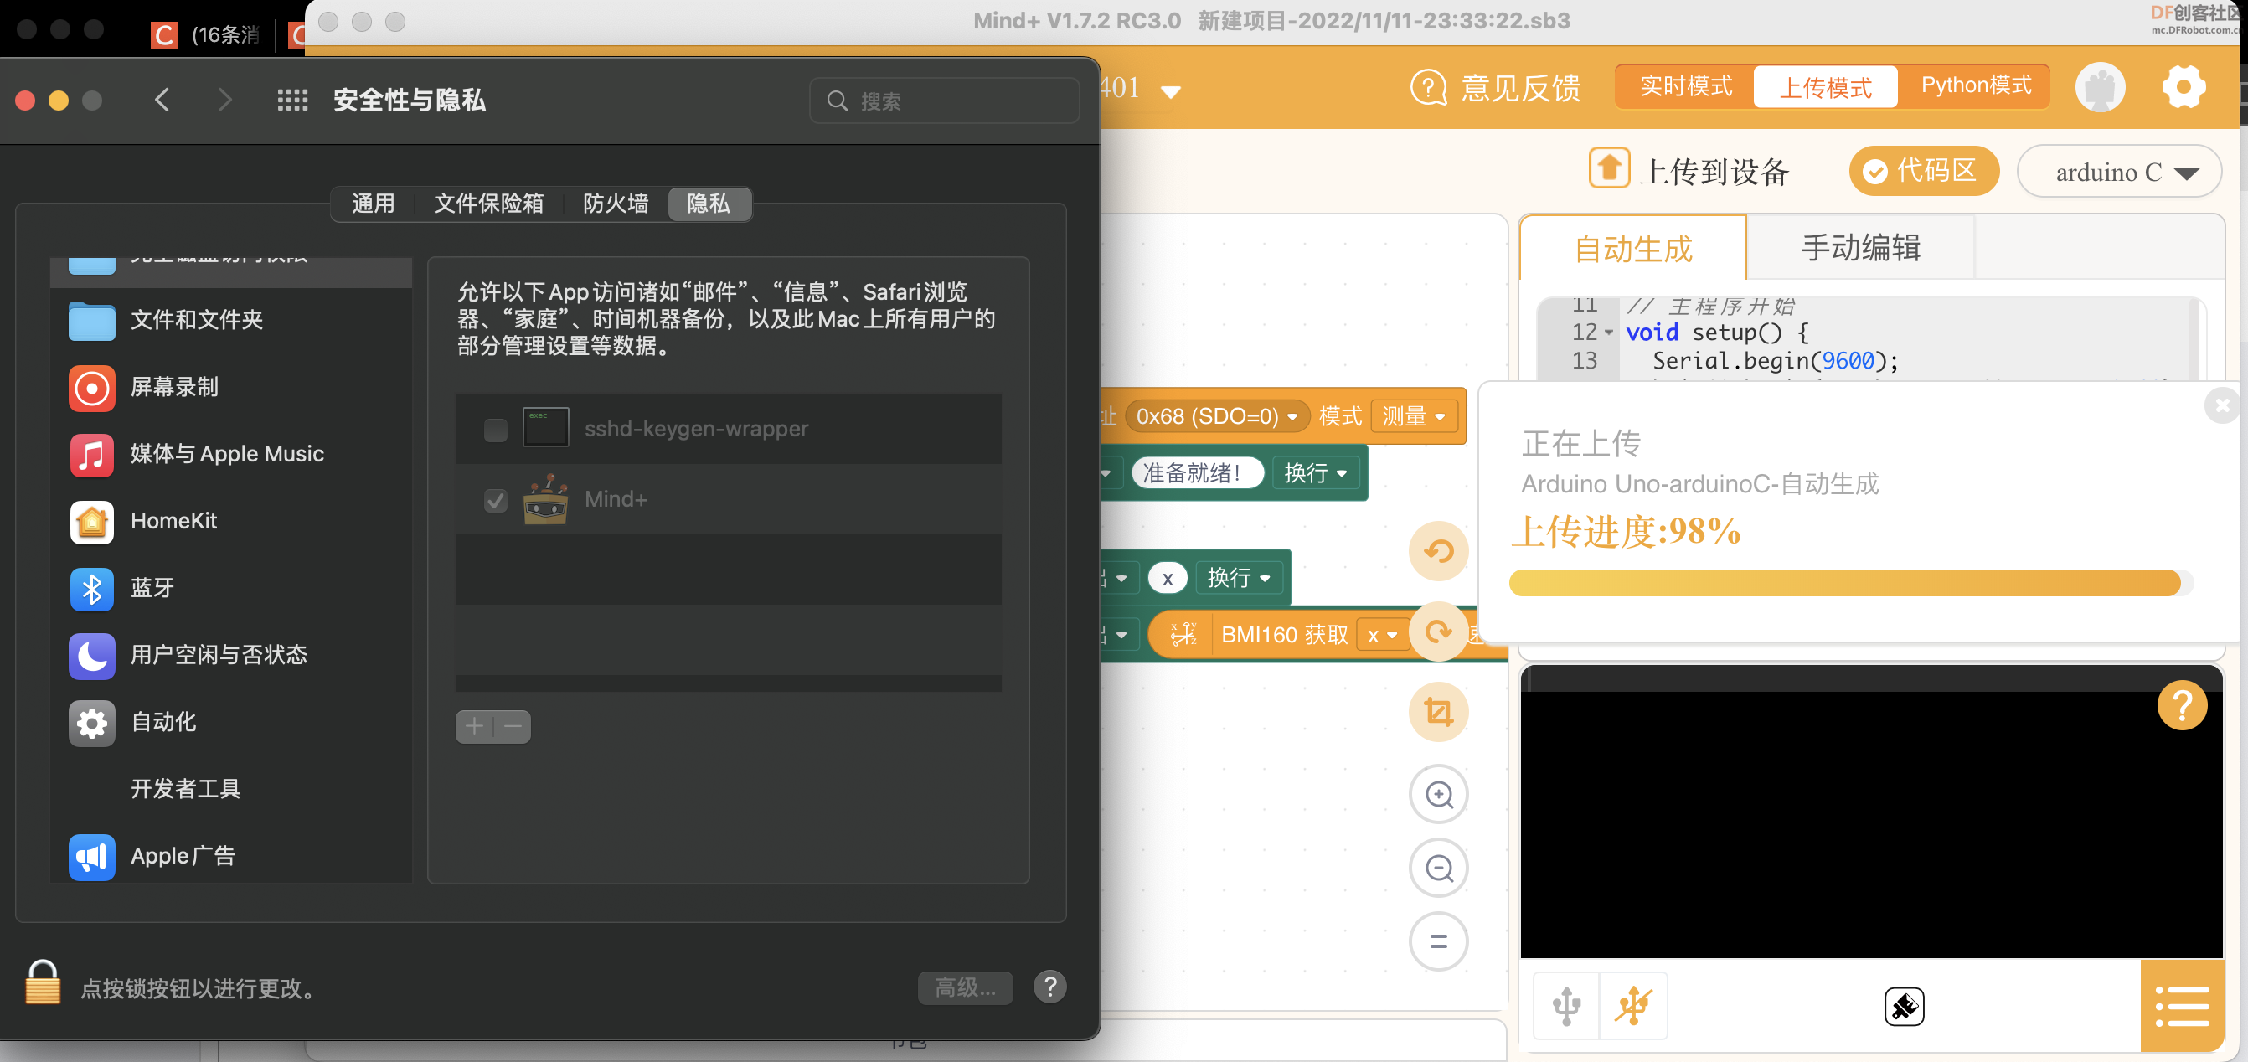Image resolution: width=2248 pixels, height=1062 pixels.
Task: Switch to 手动编辑 code tab
Action: coord(1860,249)
